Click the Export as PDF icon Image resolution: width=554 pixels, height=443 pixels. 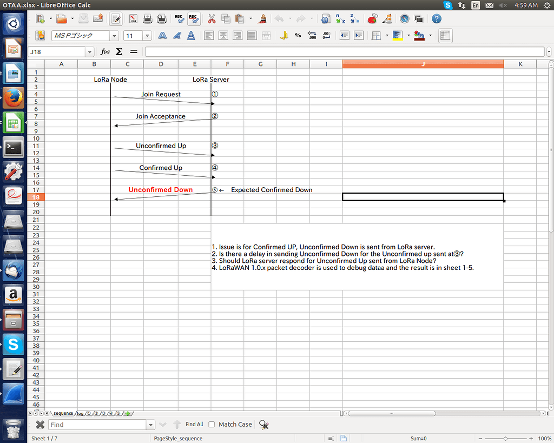point(133,19)
